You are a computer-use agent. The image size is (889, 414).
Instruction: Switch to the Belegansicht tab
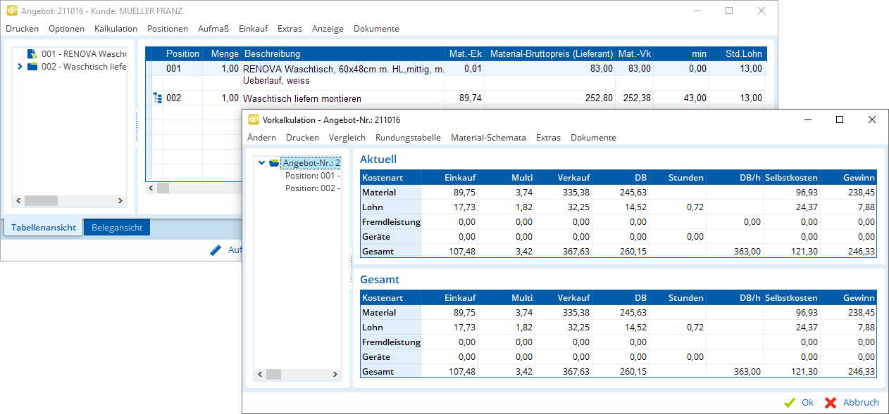(x=117, y=228)
